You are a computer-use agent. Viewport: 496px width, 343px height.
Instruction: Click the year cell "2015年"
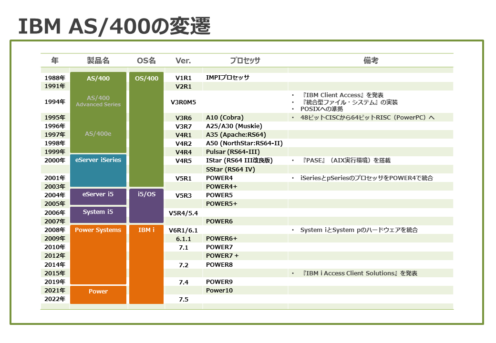pyautogui.click(x=55, y=273)
